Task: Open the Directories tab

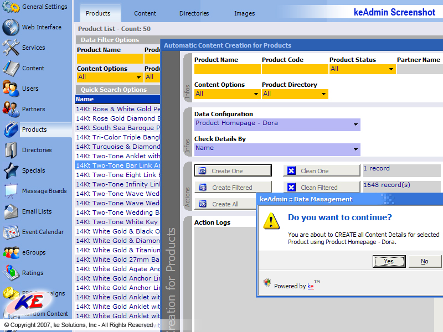Action: (x=194, y=13)
